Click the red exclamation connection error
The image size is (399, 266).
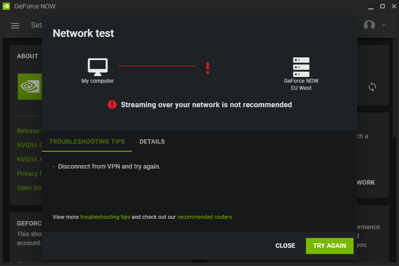coord(208,68)
